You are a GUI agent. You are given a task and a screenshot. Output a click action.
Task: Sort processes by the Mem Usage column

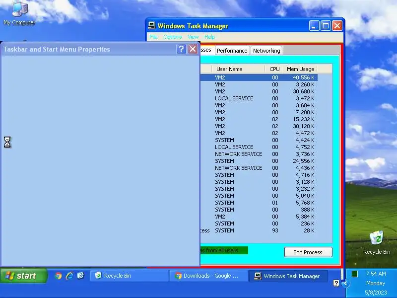(300, 69)
